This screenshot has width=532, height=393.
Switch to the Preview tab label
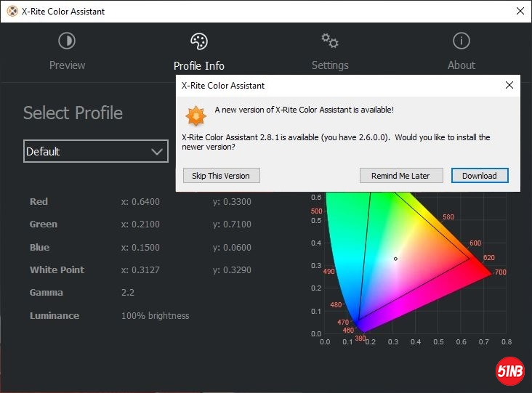click(67, 65)
